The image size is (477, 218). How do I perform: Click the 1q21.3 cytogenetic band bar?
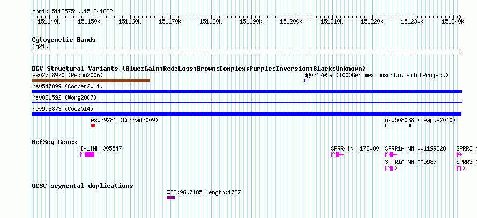click(247, 51)
